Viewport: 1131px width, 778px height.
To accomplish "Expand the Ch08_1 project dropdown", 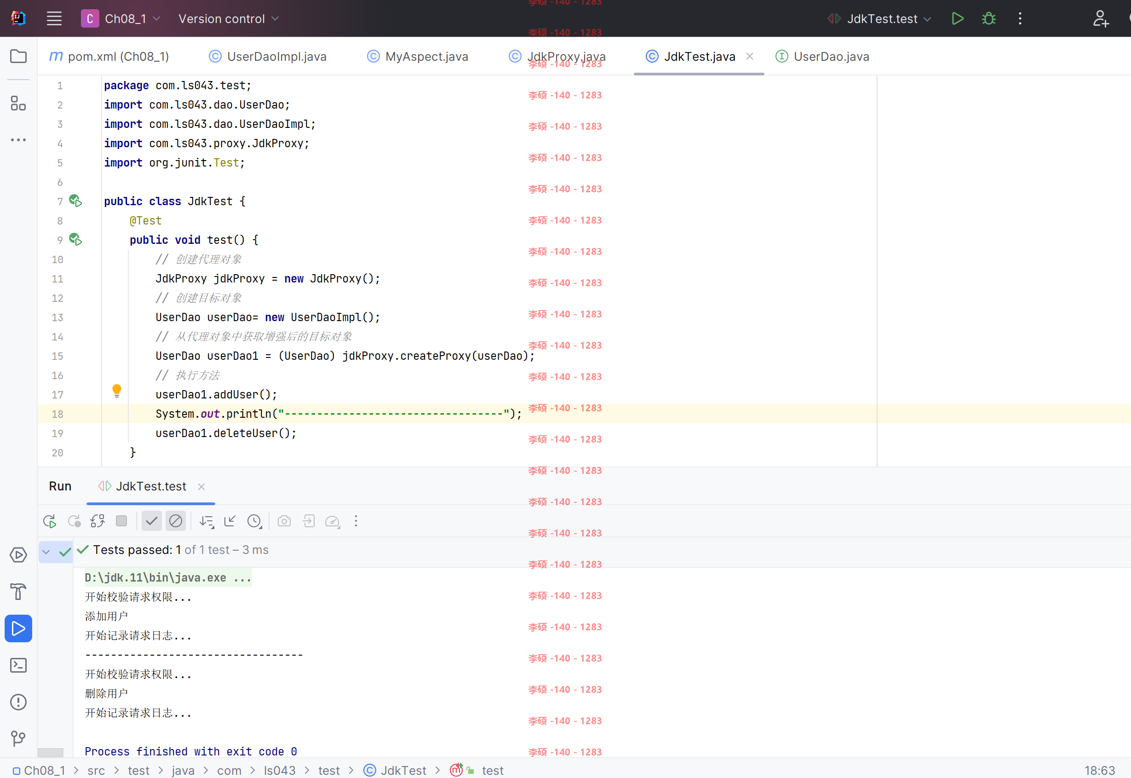I will pyautogui.click(x=121, y=18).
